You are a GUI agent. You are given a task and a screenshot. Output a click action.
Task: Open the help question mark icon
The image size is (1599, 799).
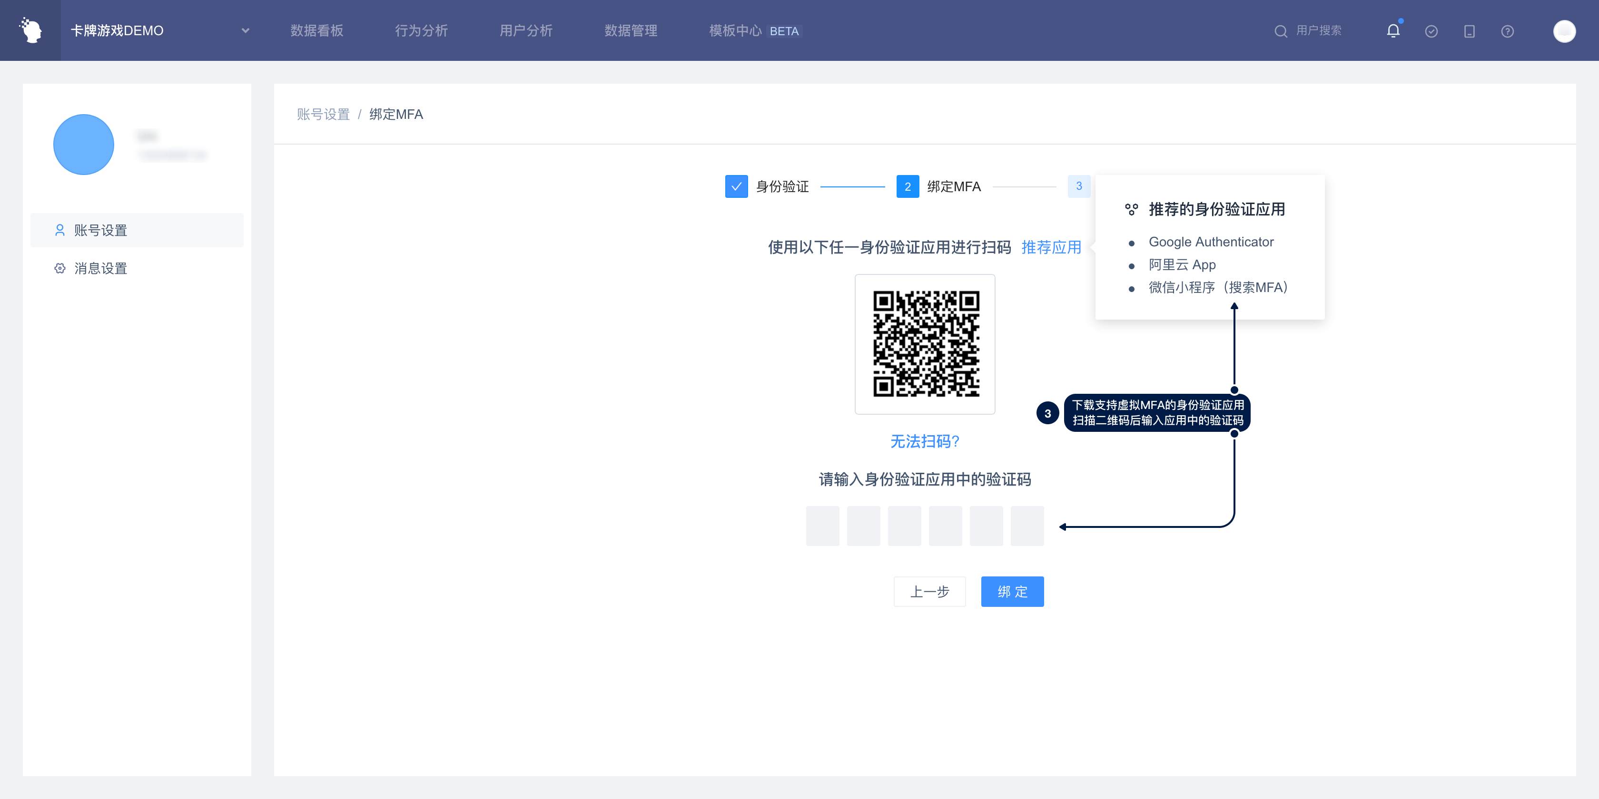pyautogui.click(x=1508, y=31)
